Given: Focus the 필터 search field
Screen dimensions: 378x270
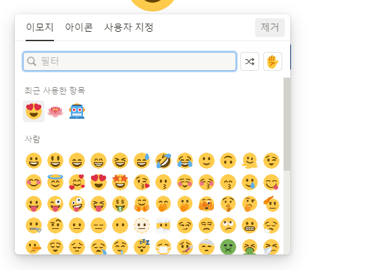Looking at the screenshot, I should [x=130, y=61].
